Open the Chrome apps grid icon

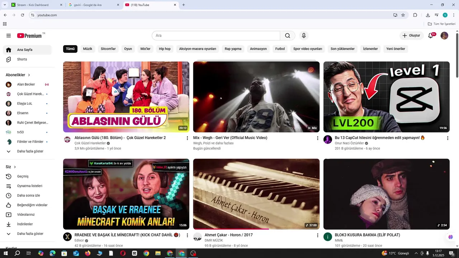tap(5, 24)
